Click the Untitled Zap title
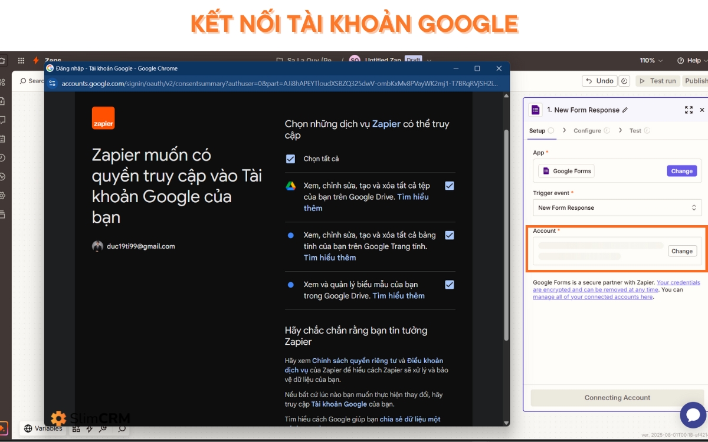This screenshot has width=708, height=442. coord(383,60)
